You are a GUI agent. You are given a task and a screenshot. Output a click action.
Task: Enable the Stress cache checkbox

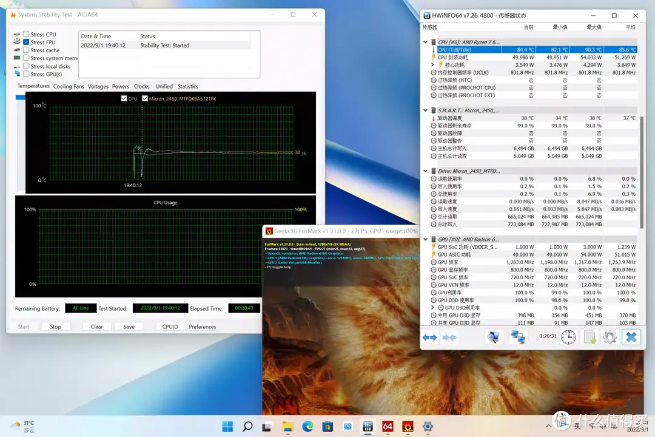pos(26,50)
